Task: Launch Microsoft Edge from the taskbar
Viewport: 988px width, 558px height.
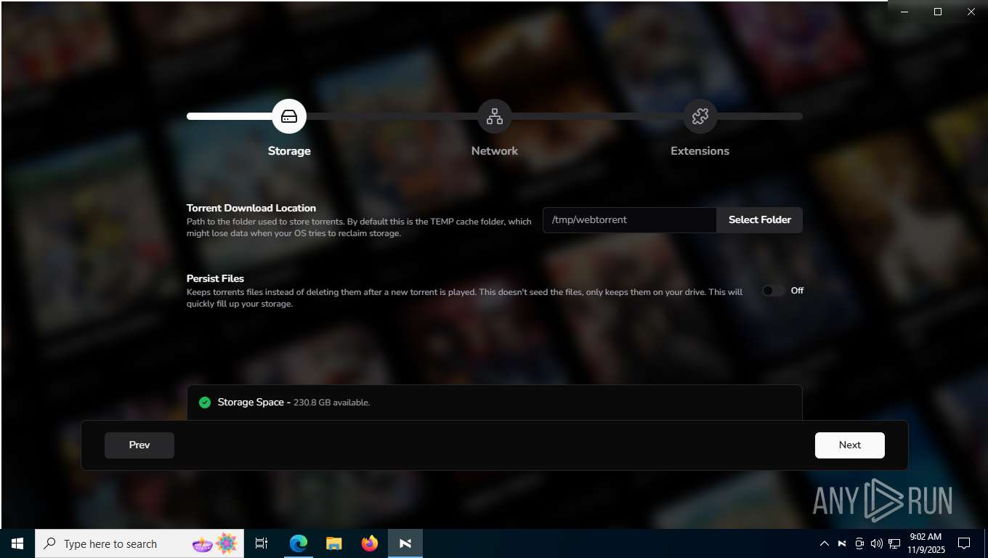Action: pos(299,543)
